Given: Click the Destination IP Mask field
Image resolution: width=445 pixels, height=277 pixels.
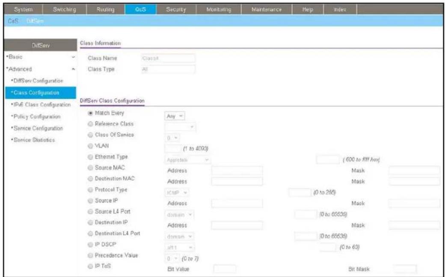Looking at the screenshot, I should point(414,225).
